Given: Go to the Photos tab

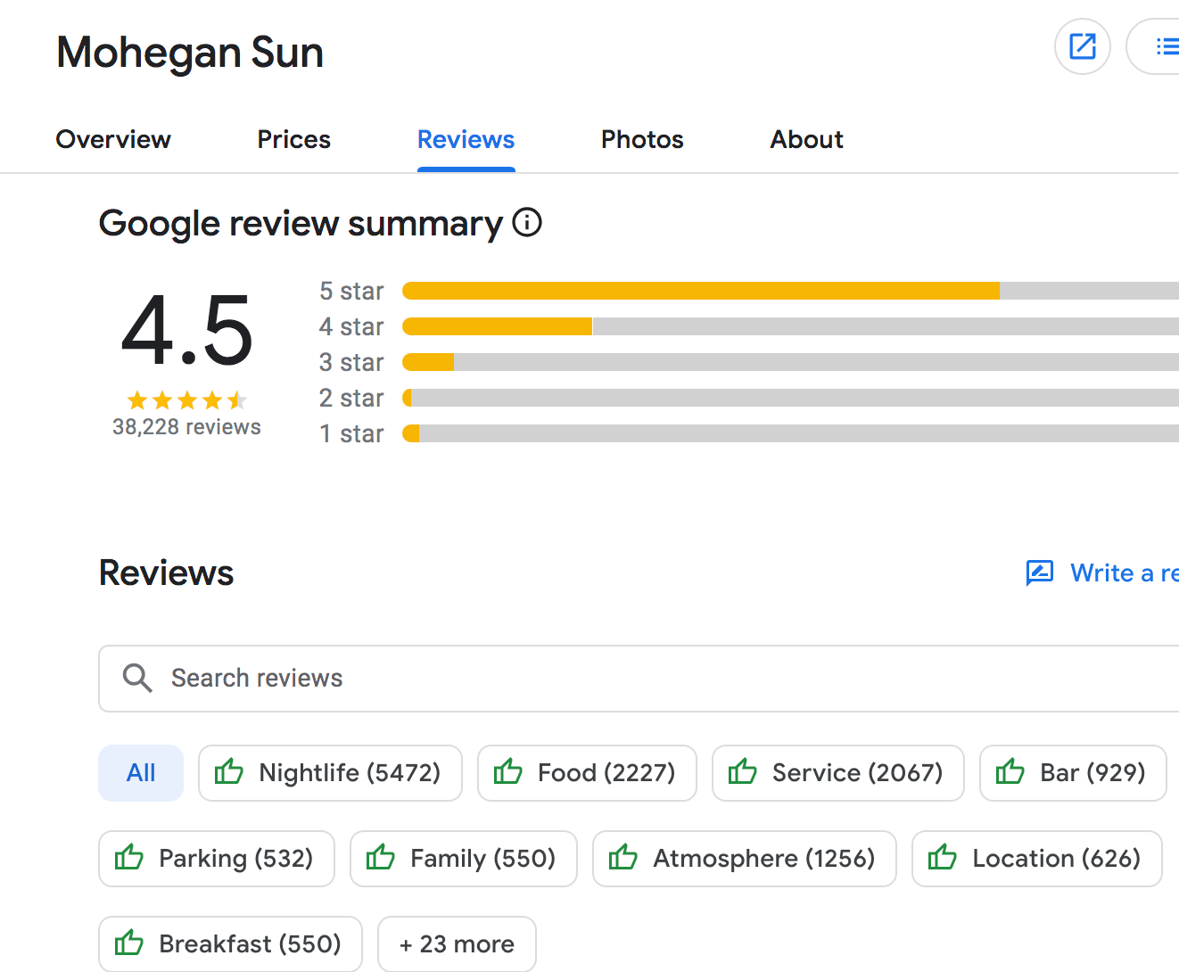Looking at the screenshot, I should [x=642, y=139].
